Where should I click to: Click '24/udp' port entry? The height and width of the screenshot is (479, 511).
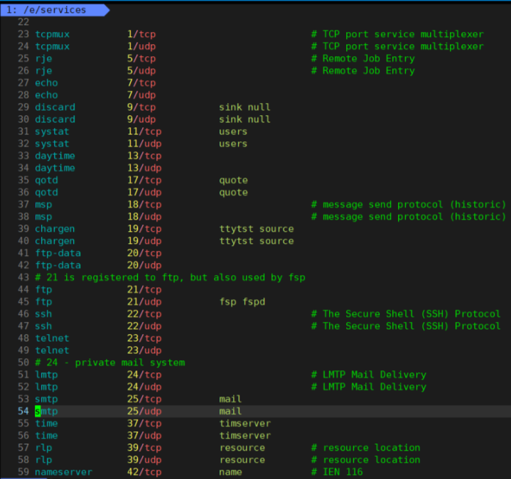(144, 387)
